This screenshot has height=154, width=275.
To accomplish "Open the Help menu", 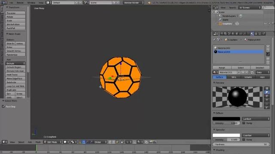I will (41, 3).
